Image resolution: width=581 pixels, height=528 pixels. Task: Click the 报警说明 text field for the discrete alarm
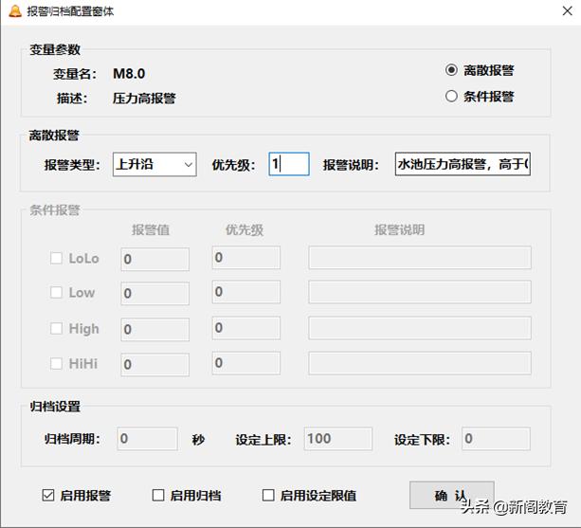[463, 164]
